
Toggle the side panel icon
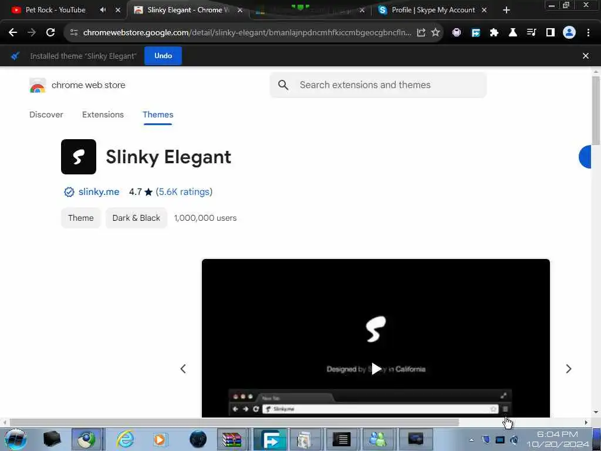550,33
